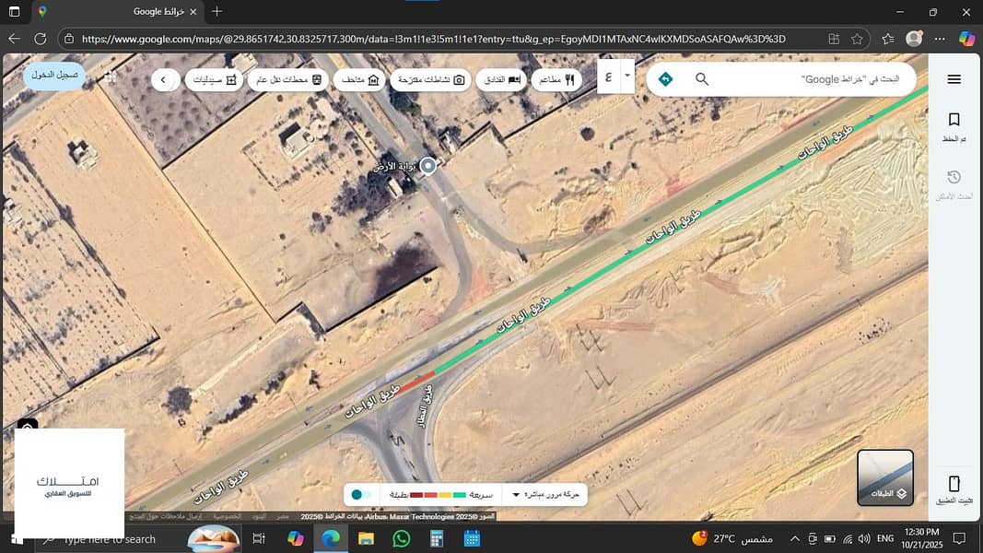Viewport: 983px width, 553px height.
Task: Toggle the live traffic layer switch
Action: coord(360,495)
